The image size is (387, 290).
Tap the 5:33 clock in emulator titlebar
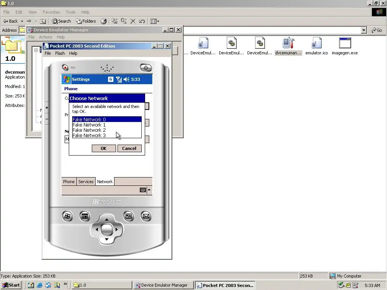[x=136, y=79]
